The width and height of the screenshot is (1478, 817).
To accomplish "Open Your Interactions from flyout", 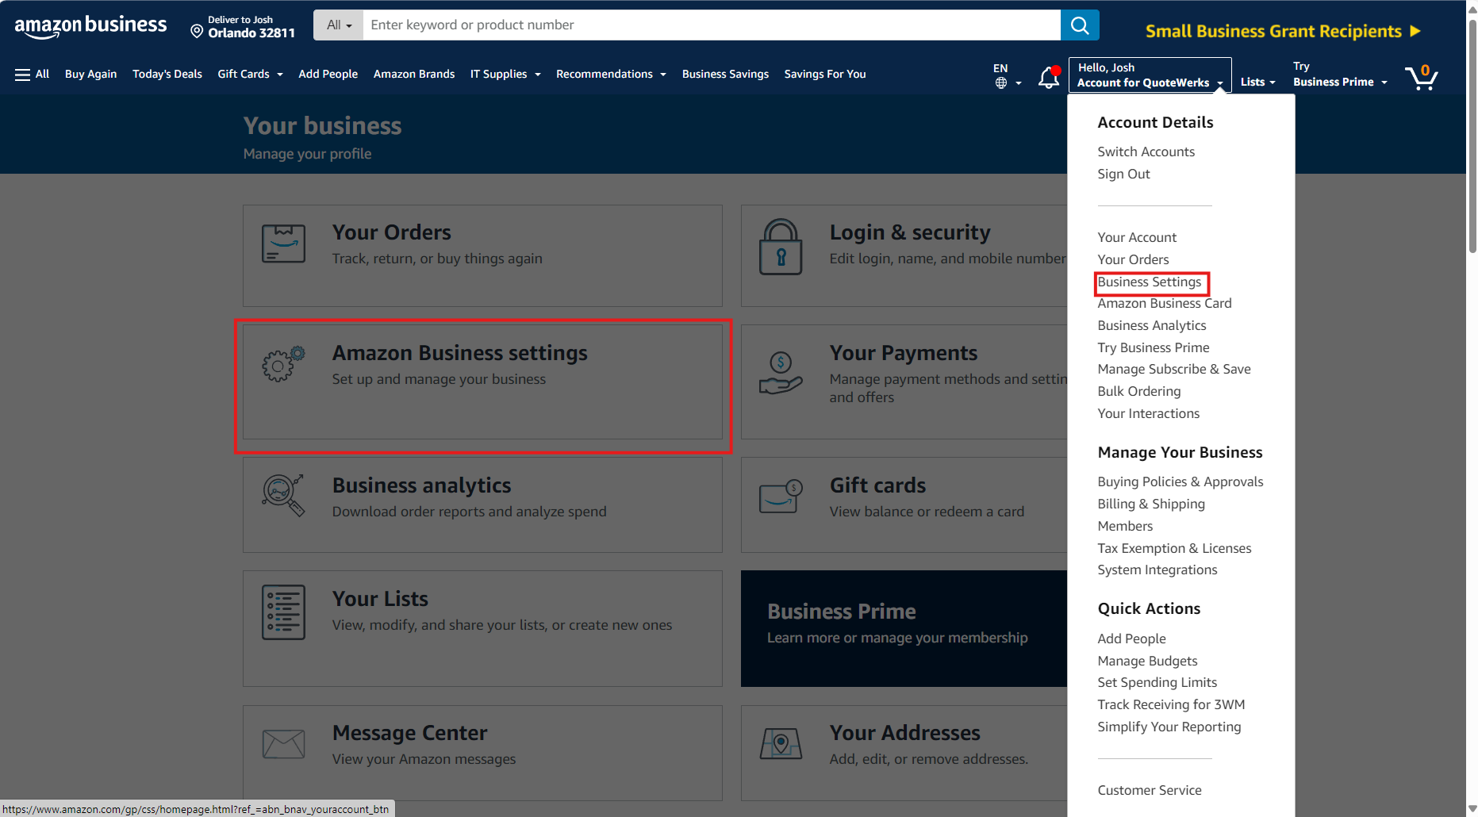I will pyautogui.click(x=1148, y=413).
